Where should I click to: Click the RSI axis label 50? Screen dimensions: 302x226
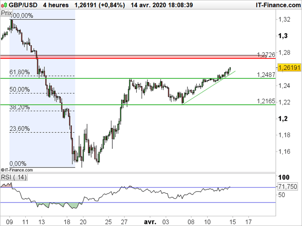tap(282, 195)
